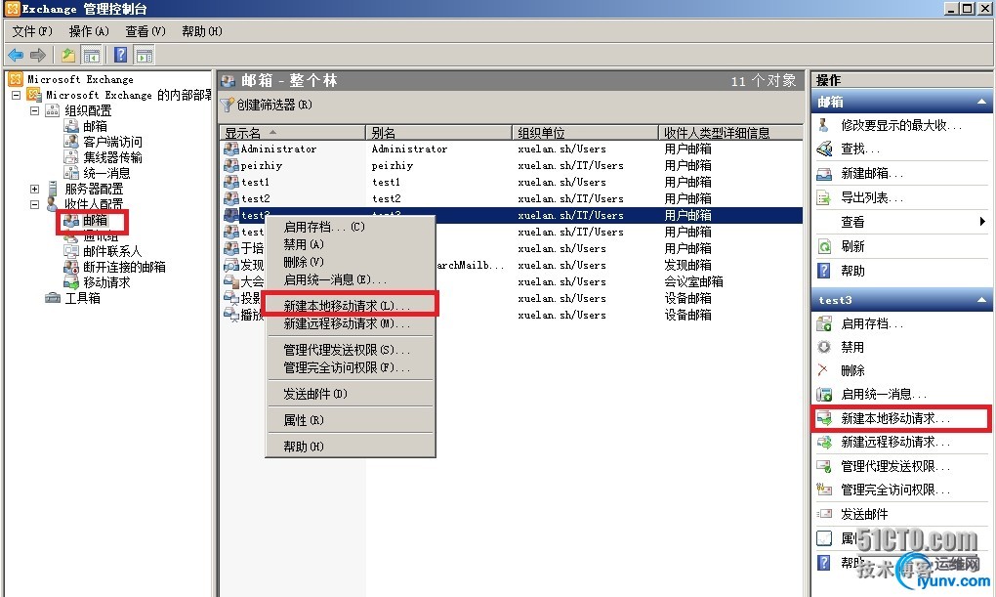Click the 新建远程移动请求 icon in actions pane
This screenshot has height=597, width=996.
tap(824, 442)
